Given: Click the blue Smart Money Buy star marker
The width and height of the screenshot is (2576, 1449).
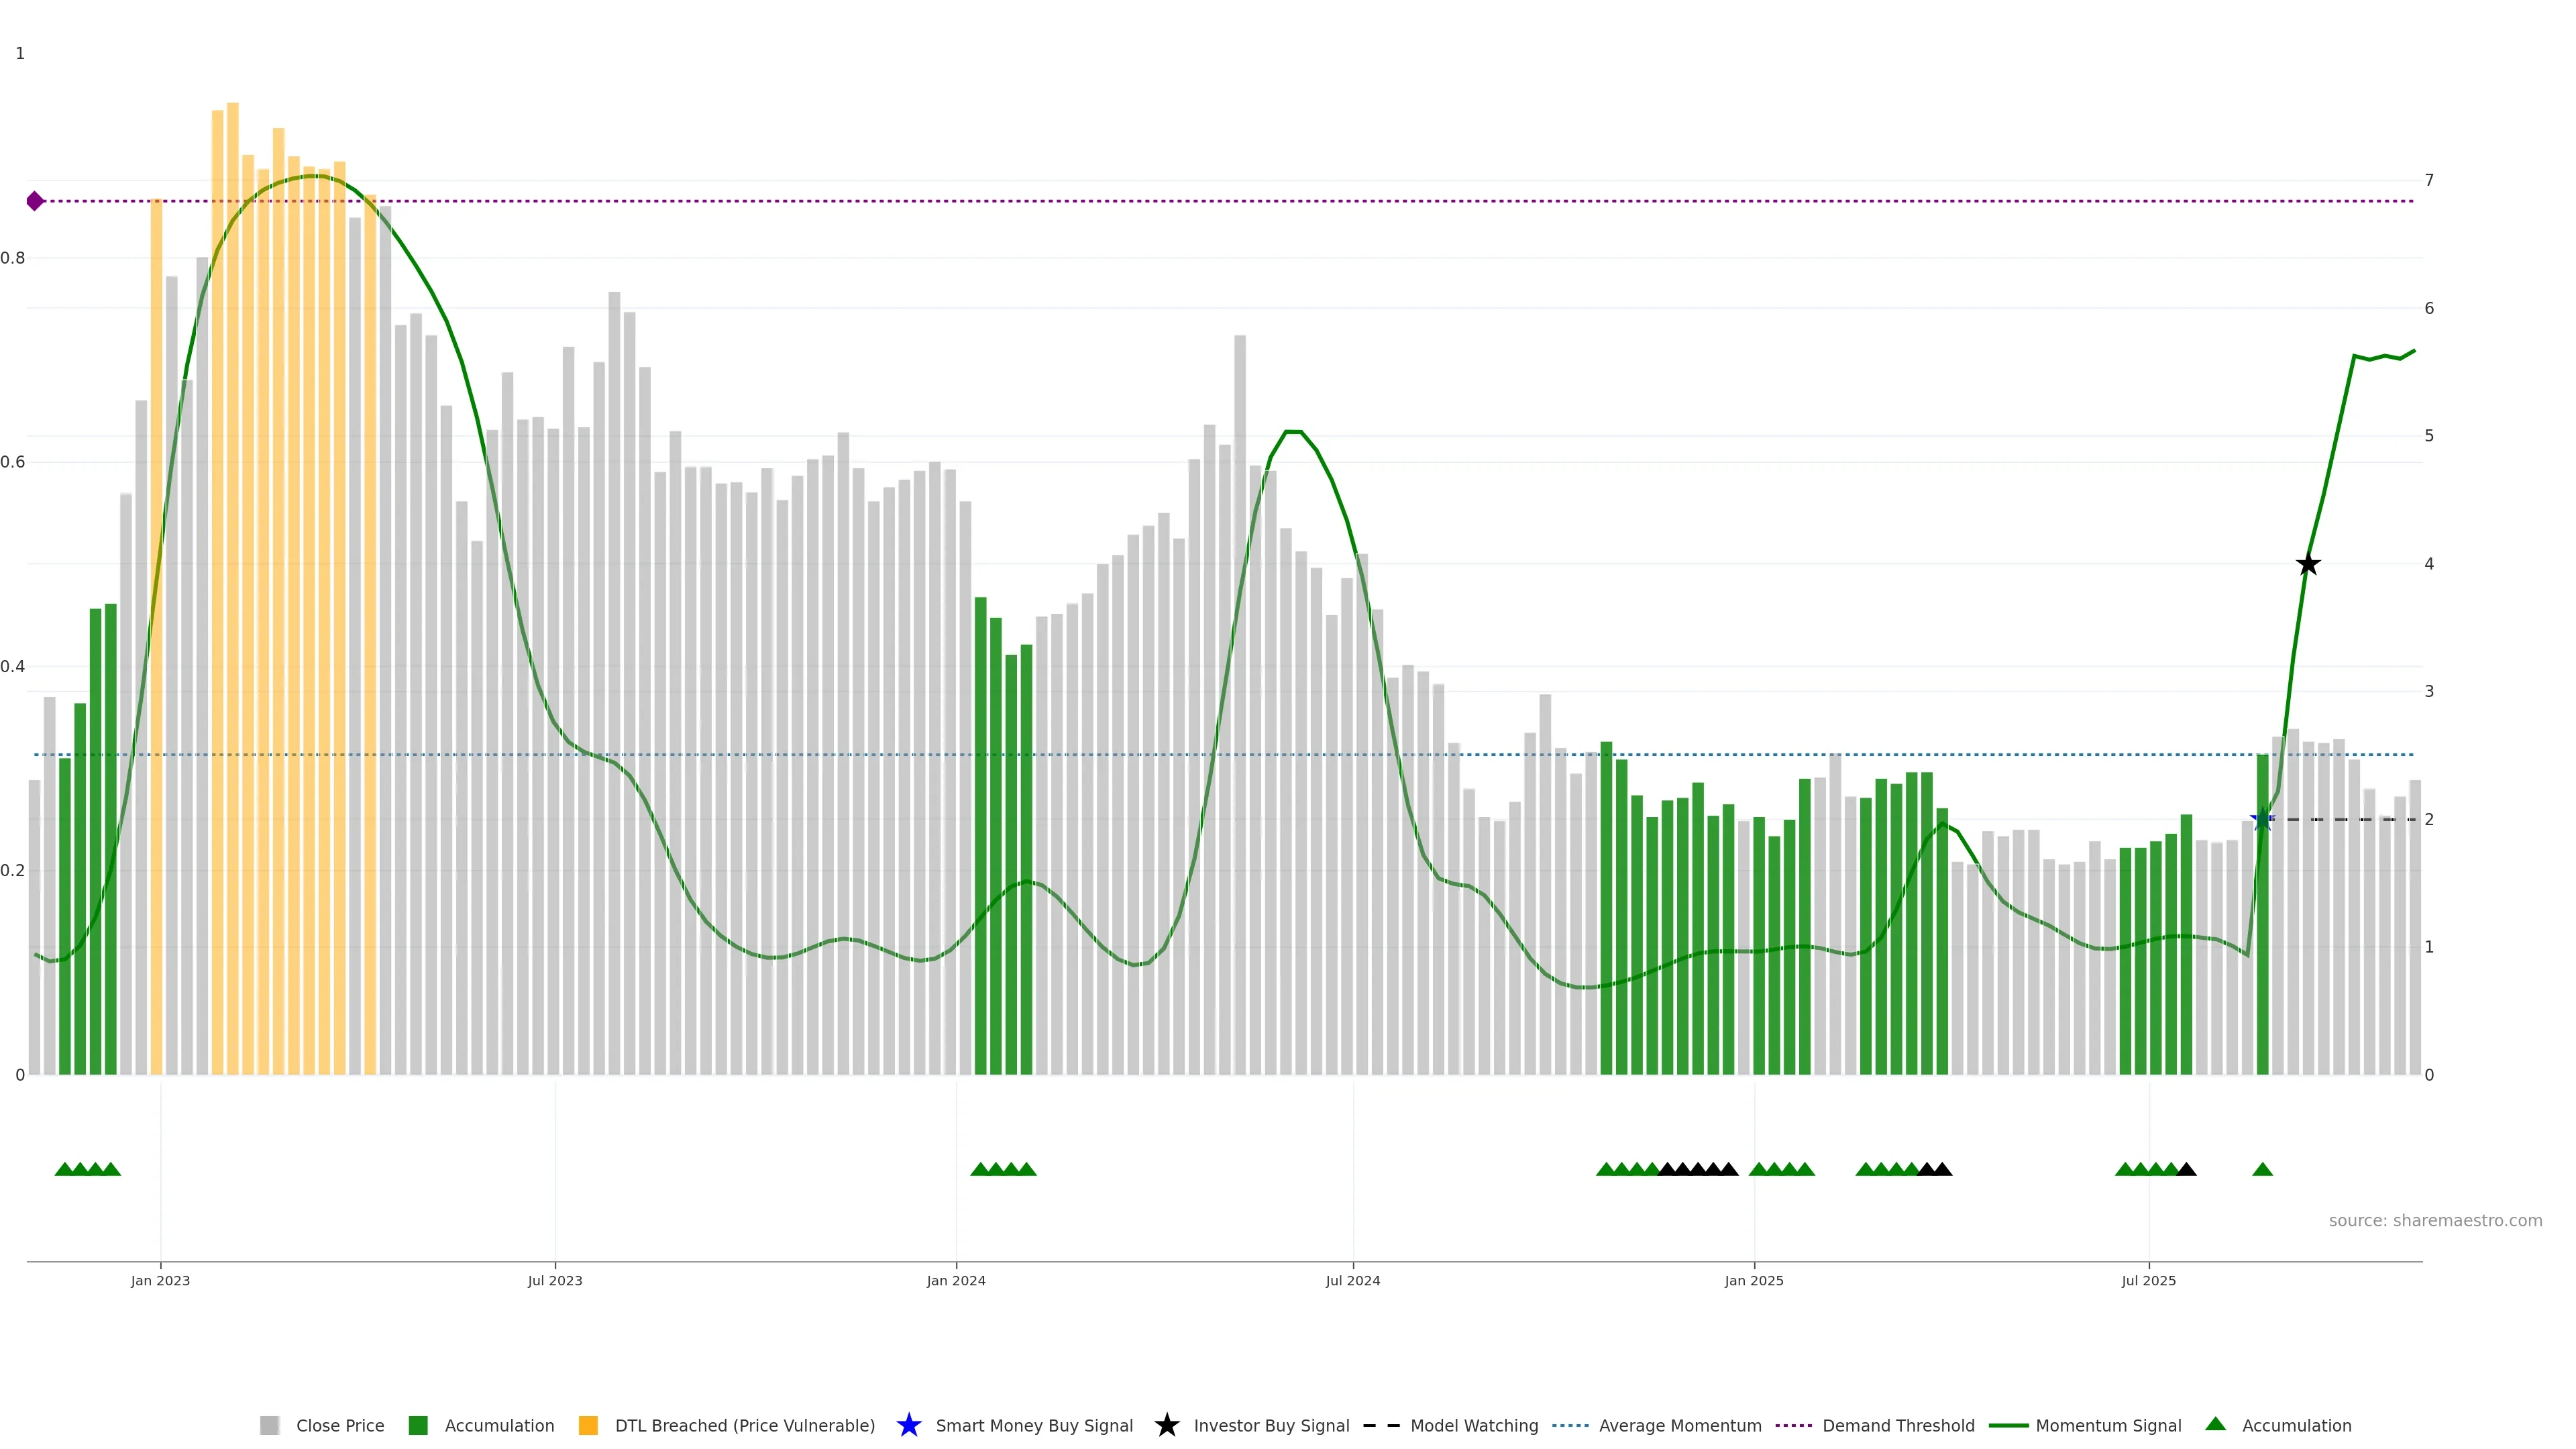Looking at the screenshot, I should tap(2261, 820).
